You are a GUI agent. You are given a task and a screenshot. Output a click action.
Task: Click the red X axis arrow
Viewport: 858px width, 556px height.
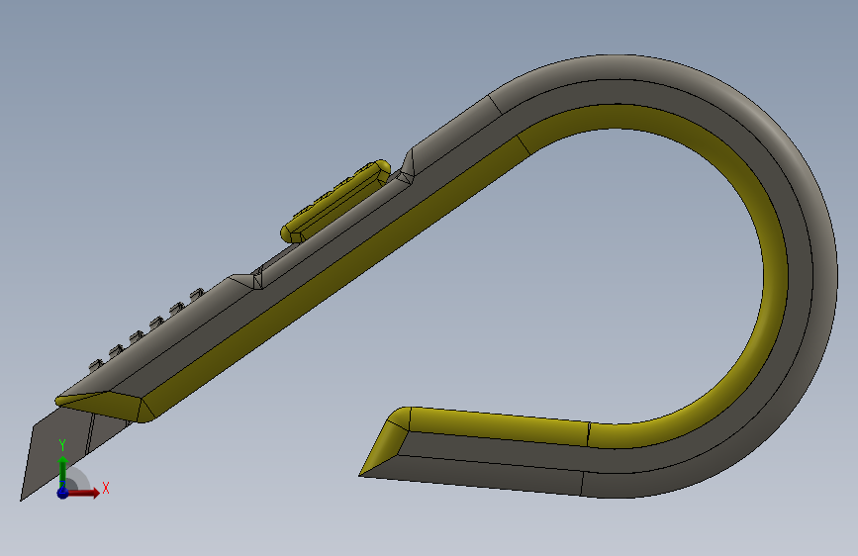(84, 493)
